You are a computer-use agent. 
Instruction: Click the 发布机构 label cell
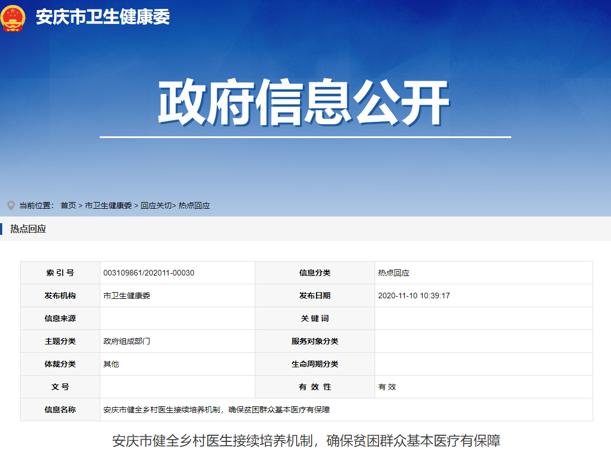click(x=60, y=296)
